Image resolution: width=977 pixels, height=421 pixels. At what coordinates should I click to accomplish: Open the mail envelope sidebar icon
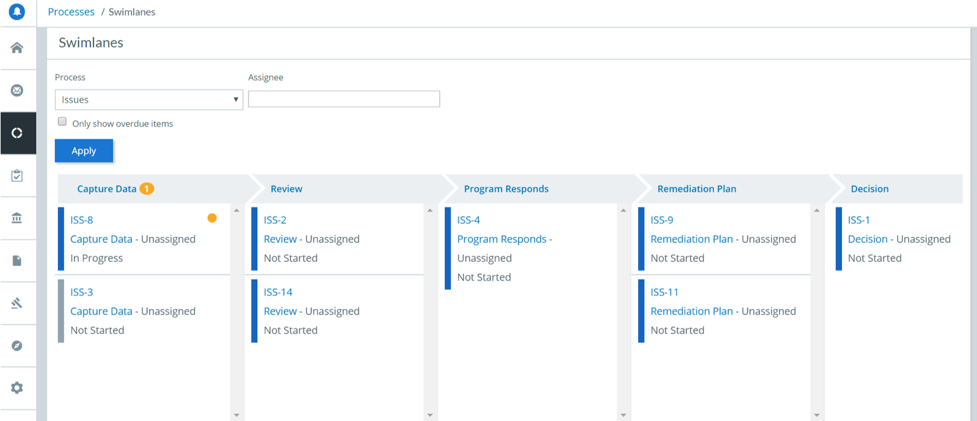pos(17,90)
